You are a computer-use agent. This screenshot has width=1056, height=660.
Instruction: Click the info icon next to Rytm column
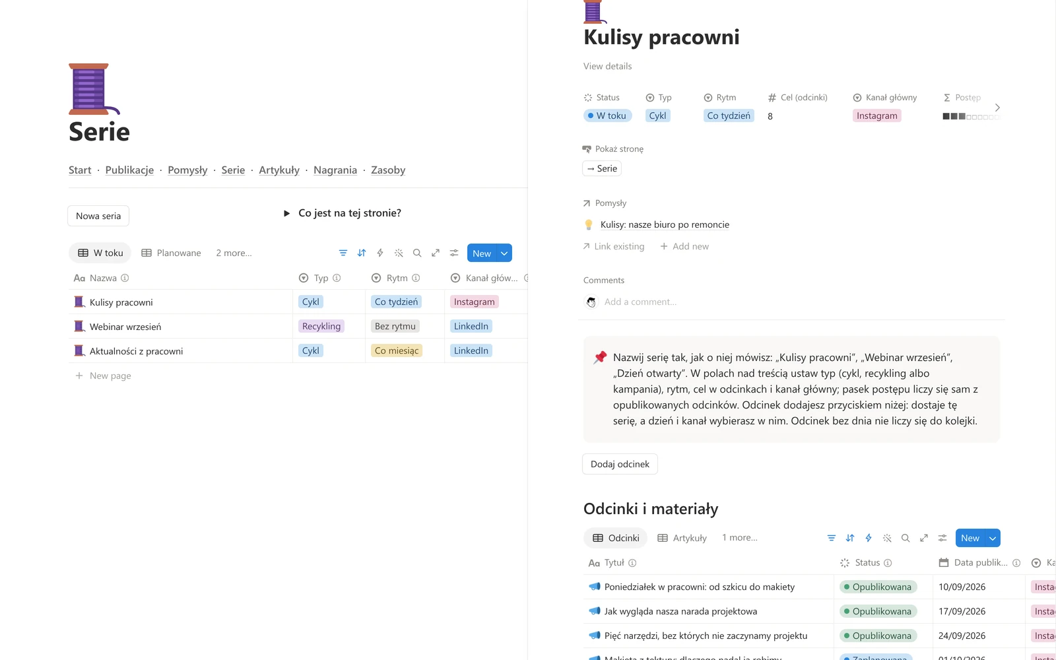tap(416, 278)
